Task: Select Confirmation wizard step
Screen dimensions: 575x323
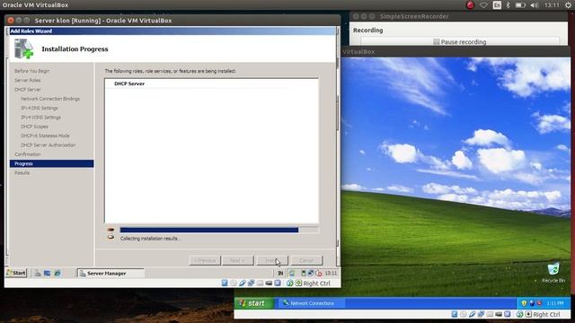Action: click(28, 154)
